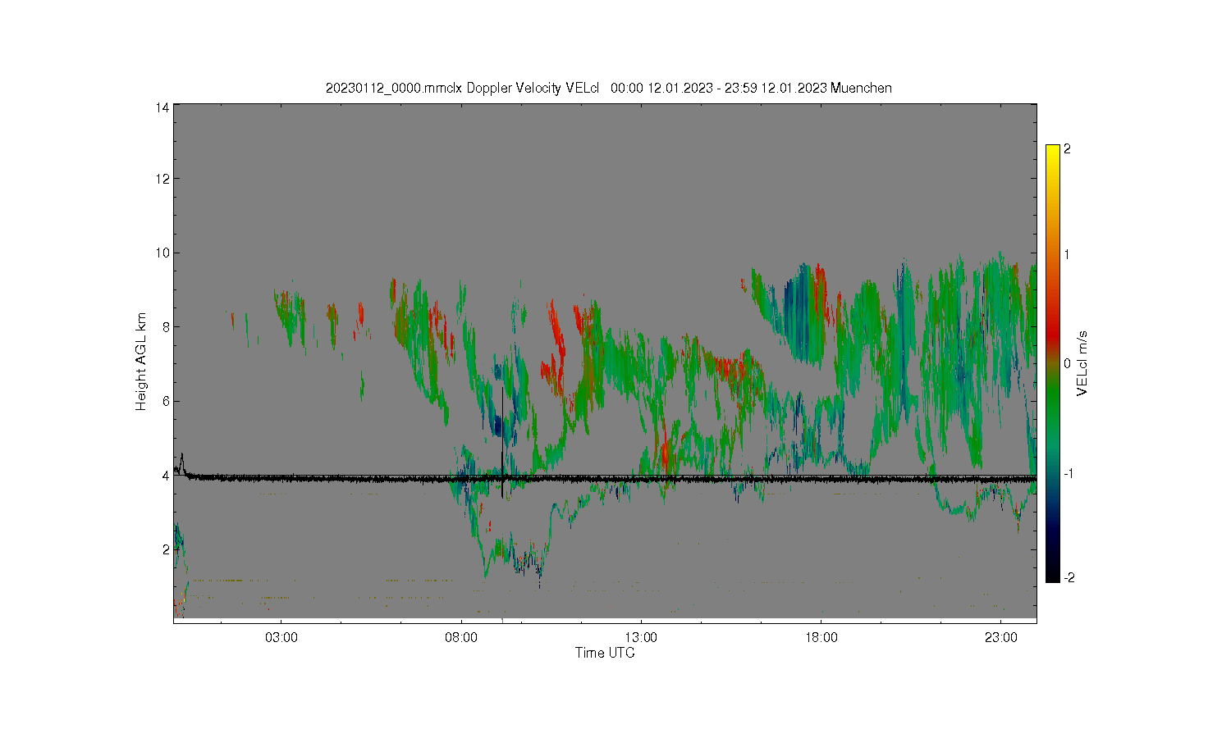Click the height tick label 10
The image size is (1231, 738).
point(162,253)
